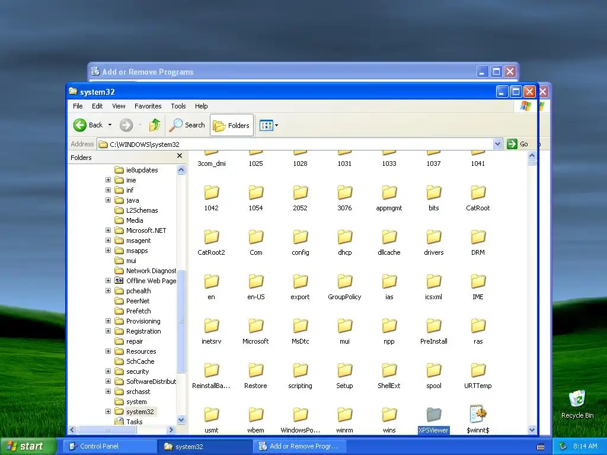Select the config folder icon
This screenshot has width=607, height=455.
pos(300,238)
